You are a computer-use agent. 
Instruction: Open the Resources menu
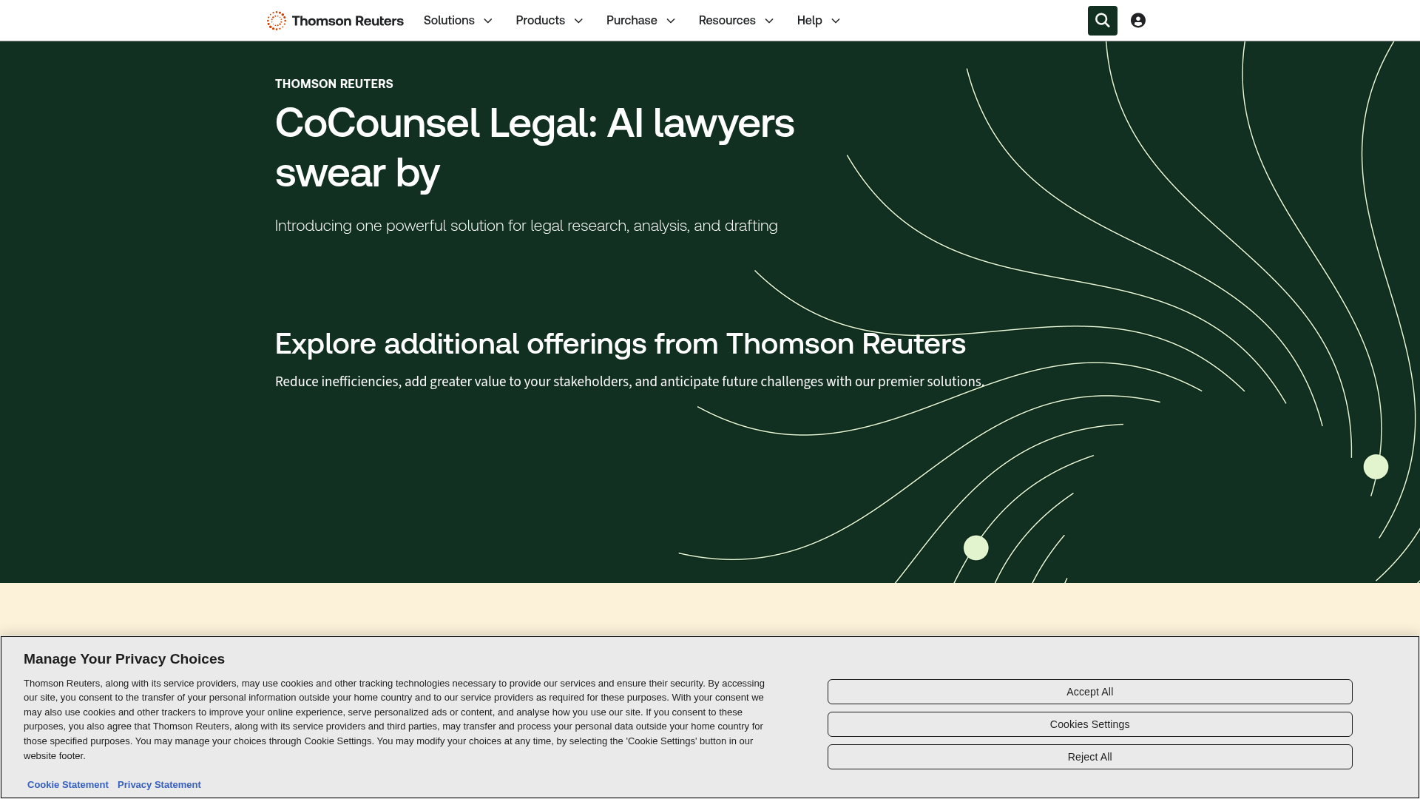tap(727, 21)
